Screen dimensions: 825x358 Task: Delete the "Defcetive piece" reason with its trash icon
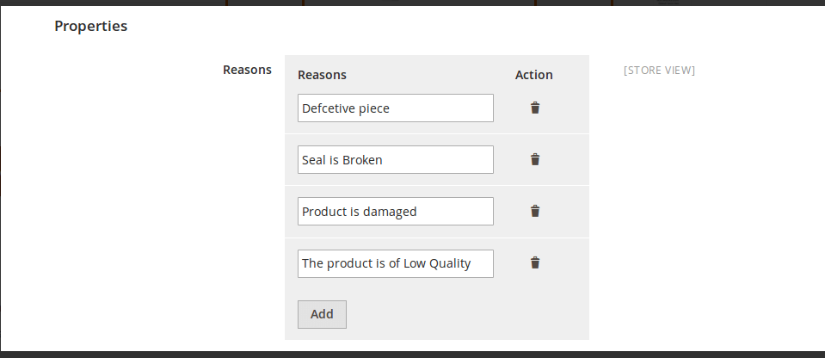(534, 108)
